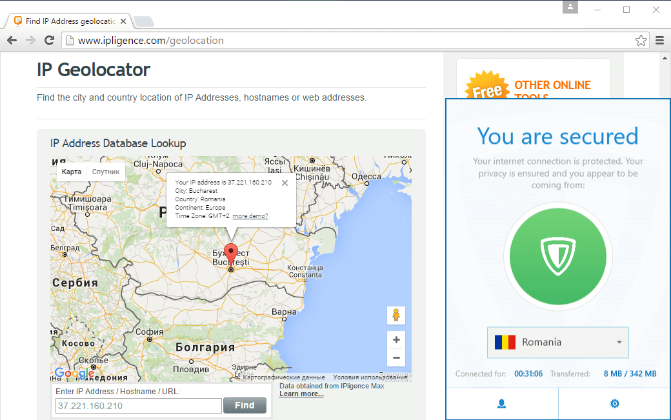Click the IP address input field
Screen dimensions: 671x420
click(x=138, y=406)
